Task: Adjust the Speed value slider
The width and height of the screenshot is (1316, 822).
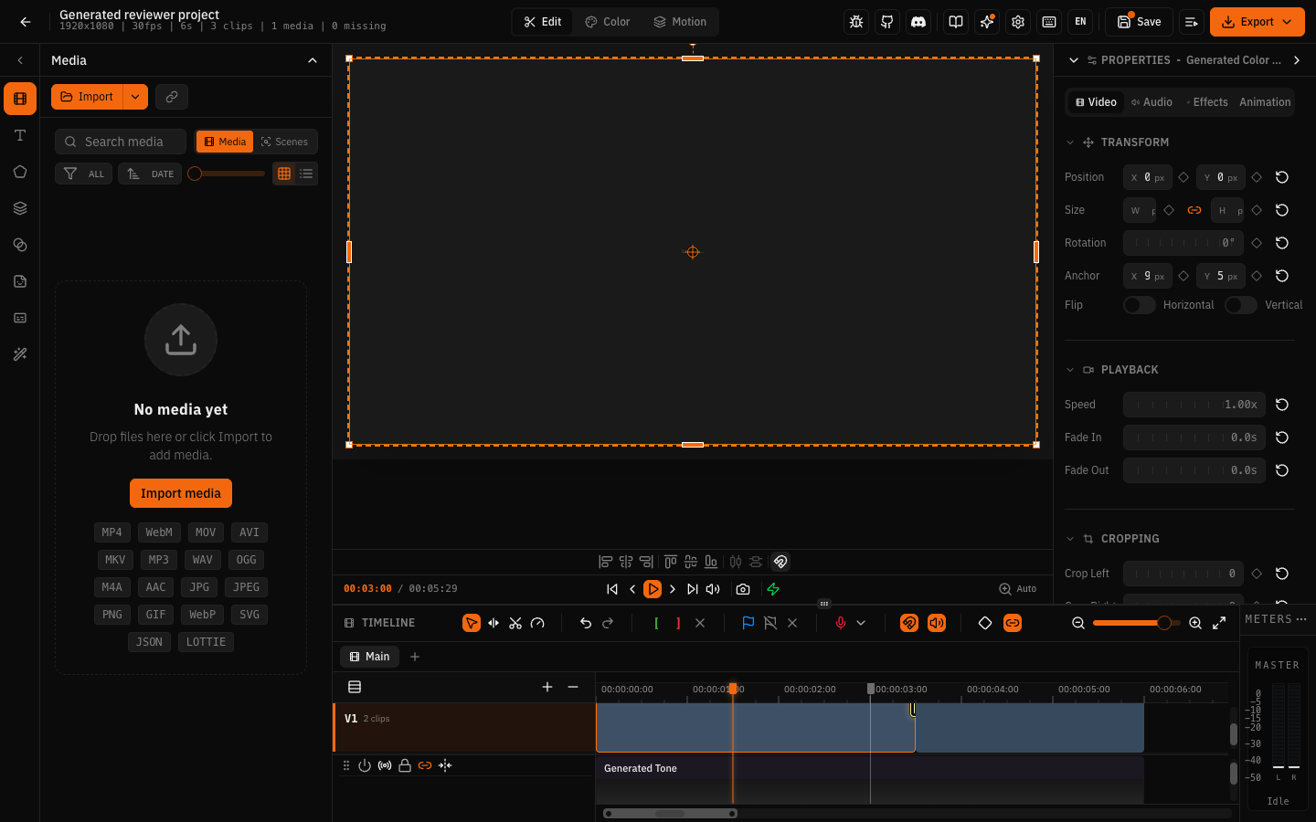Action: 1194,405
